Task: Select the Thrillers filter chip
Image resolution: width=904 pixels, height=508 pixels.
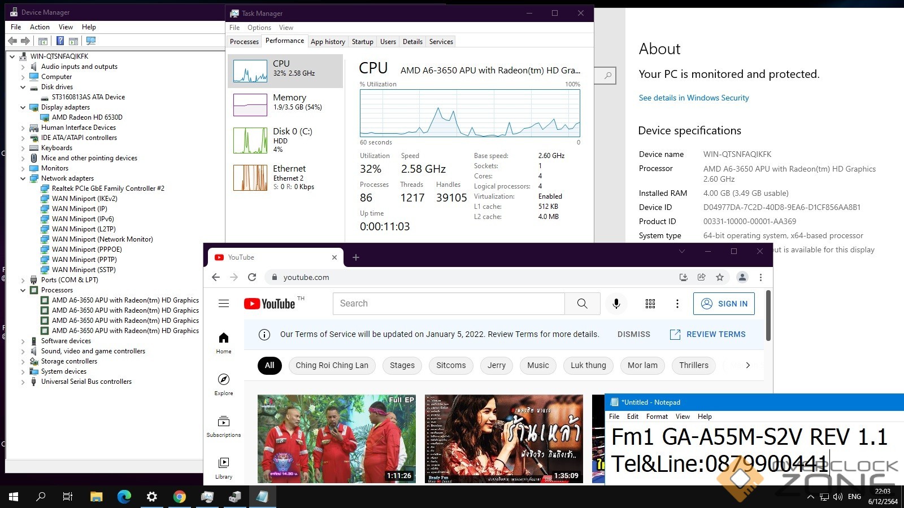Action: (x=693, y=365)
